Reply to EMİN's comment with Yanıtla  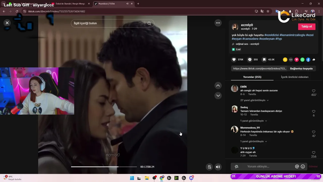click(x=252, y=94)
